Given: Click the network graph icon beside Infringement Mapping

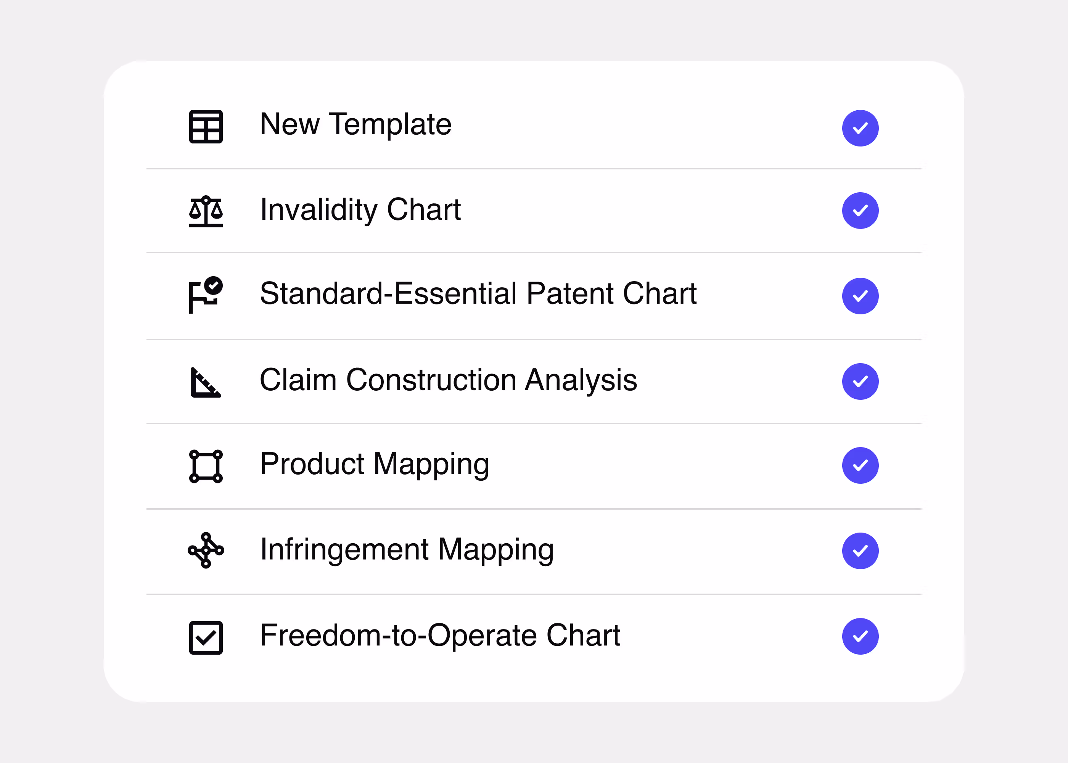Looking at the screenshot, I should [207, 550].
